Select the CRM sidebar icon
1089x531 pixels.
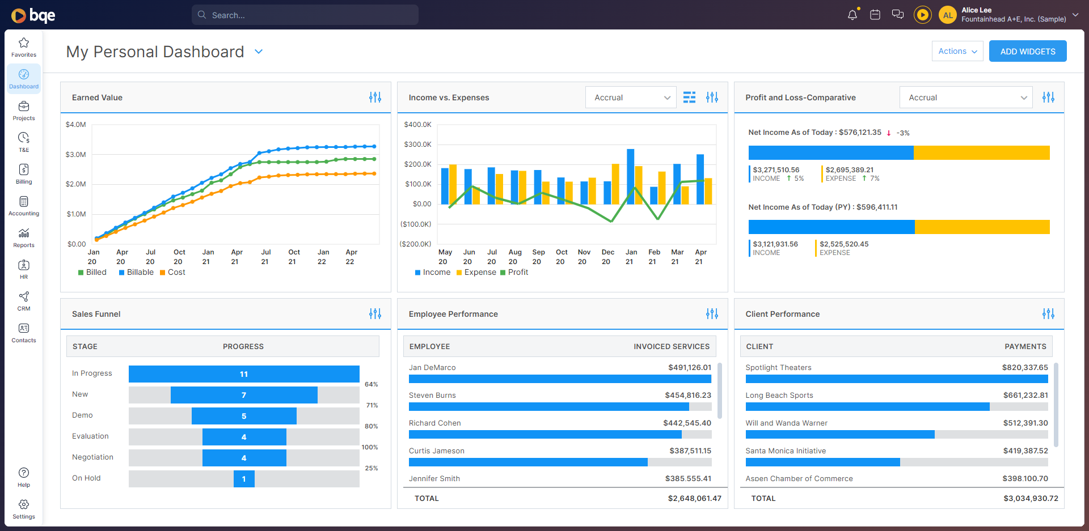click(x=24, y=300)
